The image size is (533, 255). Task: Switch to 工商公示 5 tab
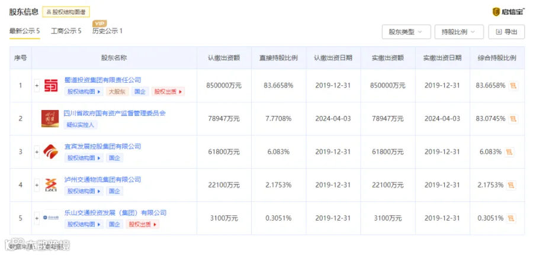click(66, 31)
